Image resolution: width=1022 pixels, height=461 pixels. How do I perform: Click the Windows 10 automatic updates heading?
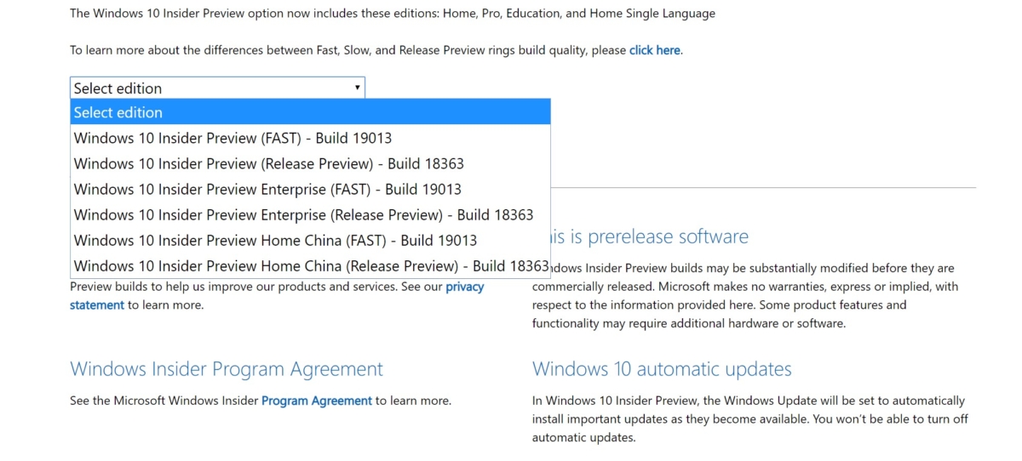click(662, 369)
